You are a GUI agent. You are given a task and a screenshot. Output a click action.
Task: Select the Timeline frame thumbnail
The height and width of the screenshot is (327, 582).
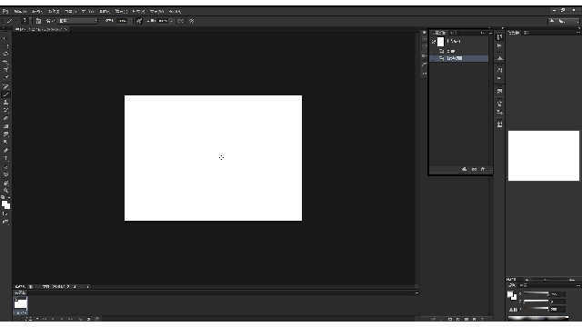20,304
